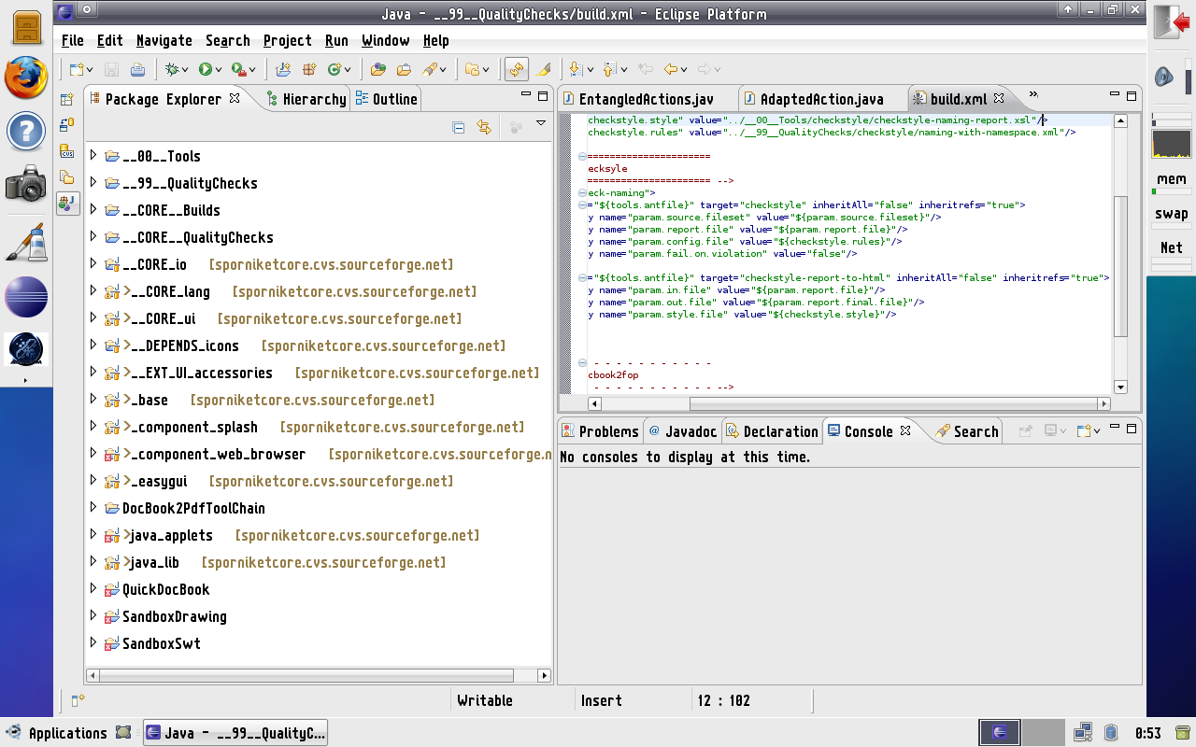Open the Project menu
Image resolution: width=1196 pixels, height=747 pixels.
[287, 41]
